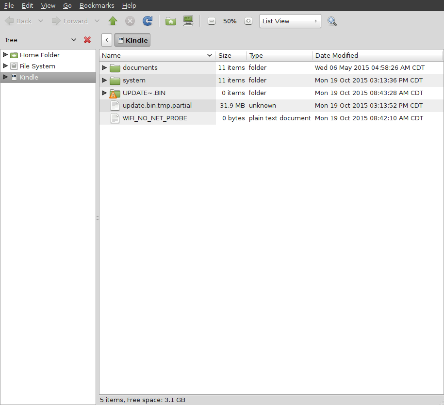Open the List View mode dropdown

[x=290, y=21]
